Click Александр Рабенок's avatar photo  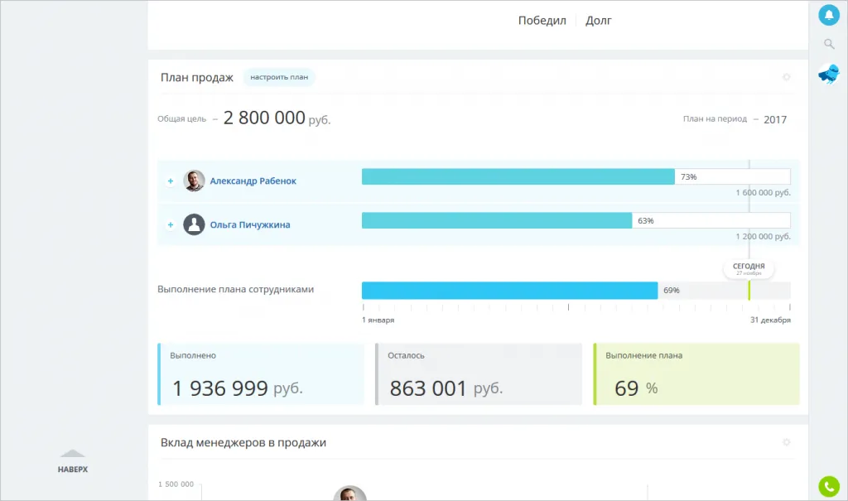tap(194, 181)
